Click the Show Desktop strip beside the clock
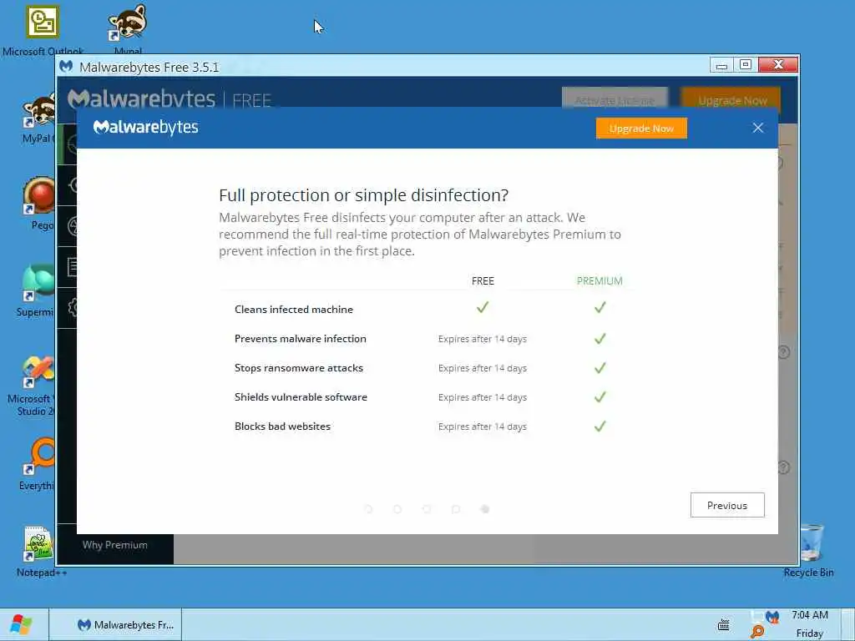The height and width of the screenshot is (641, 855). 848,624
